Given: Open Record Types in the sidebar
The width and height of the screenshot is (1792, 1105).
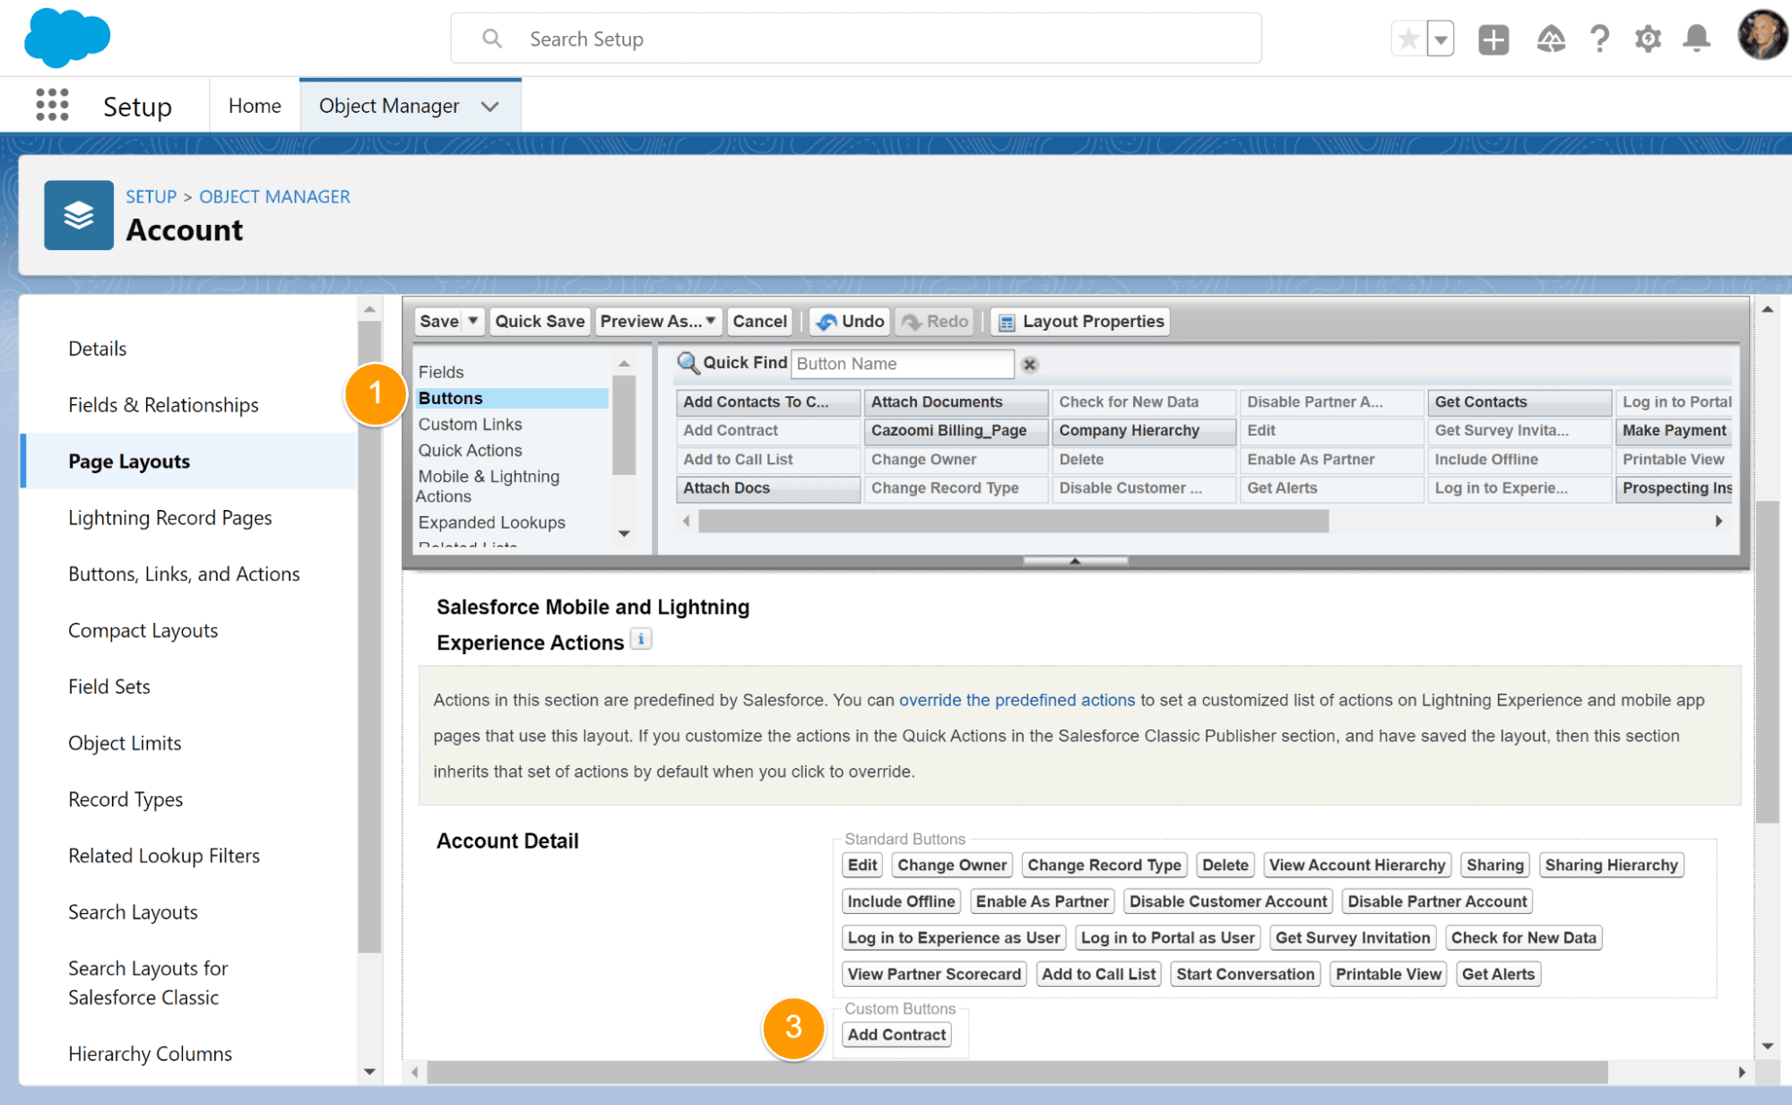Looking at the screenshot, I should pyautogui.click(x=126, y=799).
